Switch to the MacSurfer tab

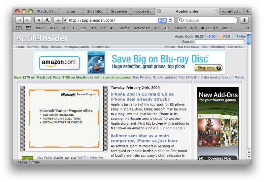47,11
